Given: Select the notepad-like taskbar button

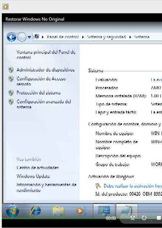Looking at the screenshot, I should click(127, 210).
